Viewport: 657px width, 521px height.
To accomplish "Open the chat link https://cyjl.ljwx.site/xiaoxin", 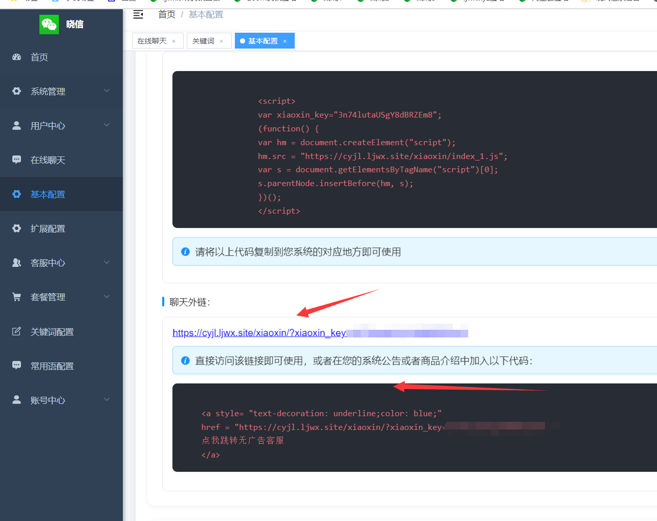I will tap(320, 333).
